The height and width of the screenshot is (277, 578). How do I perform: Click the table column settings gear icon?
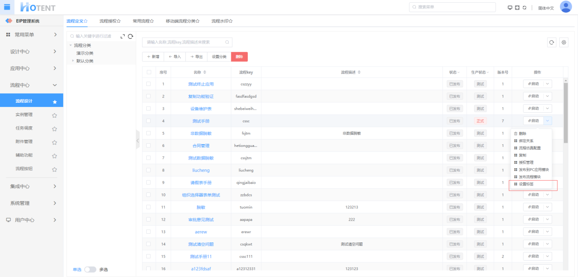tap(564, 42)
